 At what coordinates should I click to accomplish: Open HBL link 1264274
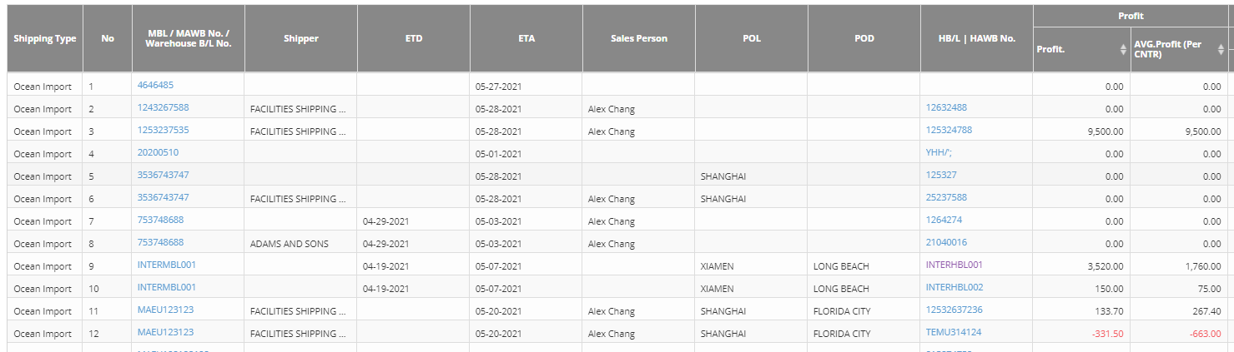point(944,220)
